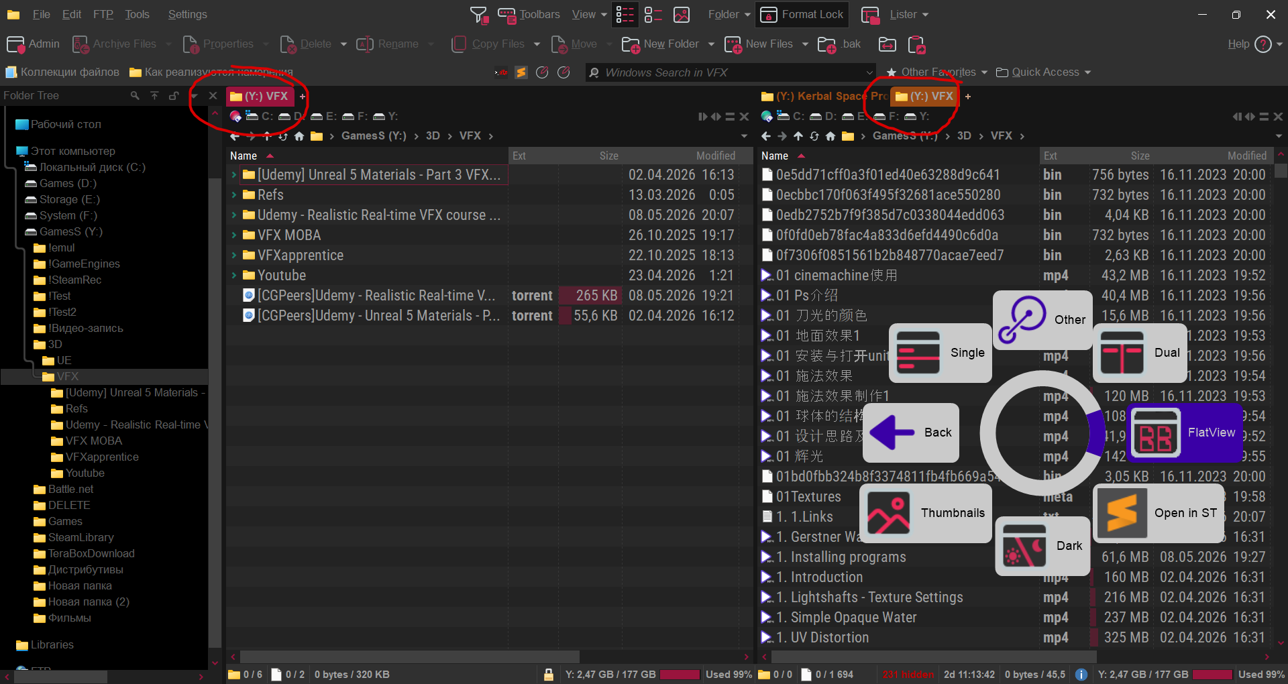Click the right pane disk usage bar
The width and height of the screenshot is (1288, 684).
[1212, 675]
